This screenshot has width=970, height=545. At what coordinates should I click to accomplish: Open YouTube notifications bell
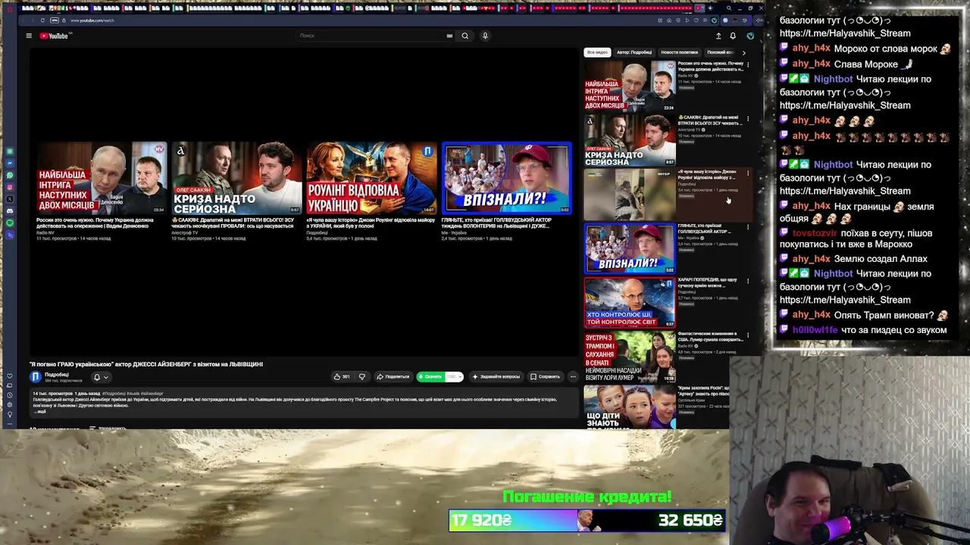pyautogui.click(x=733, y=36)
